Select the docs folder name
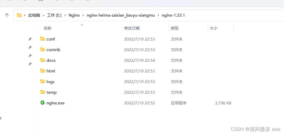This screenshot has height=134, width=284. 51,60
